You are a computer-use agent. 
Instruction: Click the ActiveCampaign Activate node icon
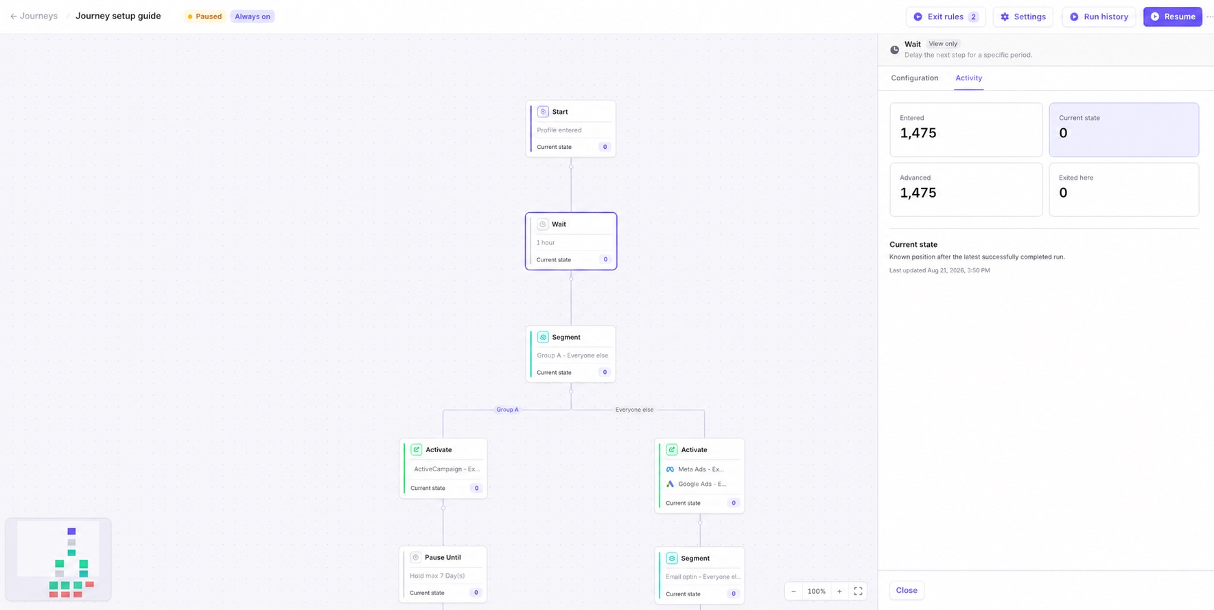point(417,450)
